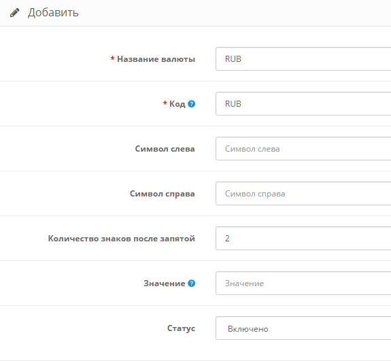This screenshot has width=391, height=361.
Task: Click the red asterisk before Название валюты
Action: pos(112,58)
